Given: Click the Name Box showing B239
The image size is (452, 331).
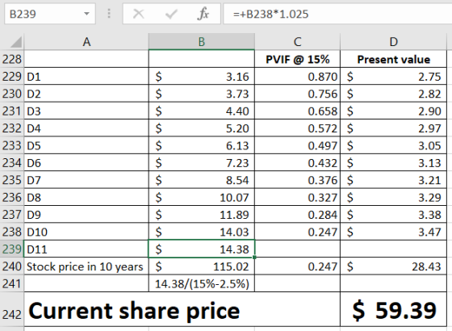Looking at the screenshot, I should (50, 14).
